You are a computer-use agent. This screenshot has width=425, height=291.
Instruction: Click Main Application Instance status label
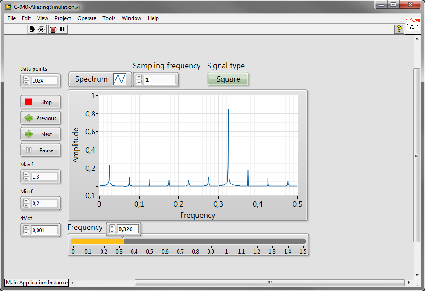point(37,283)
